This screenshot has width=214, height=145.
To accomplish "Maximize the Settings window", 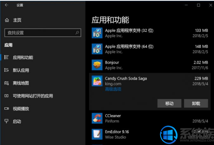I will coord(198,5).
